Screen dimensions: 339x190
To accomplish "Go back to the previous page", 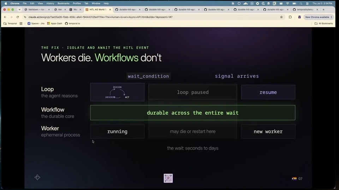I will [5, 17].
